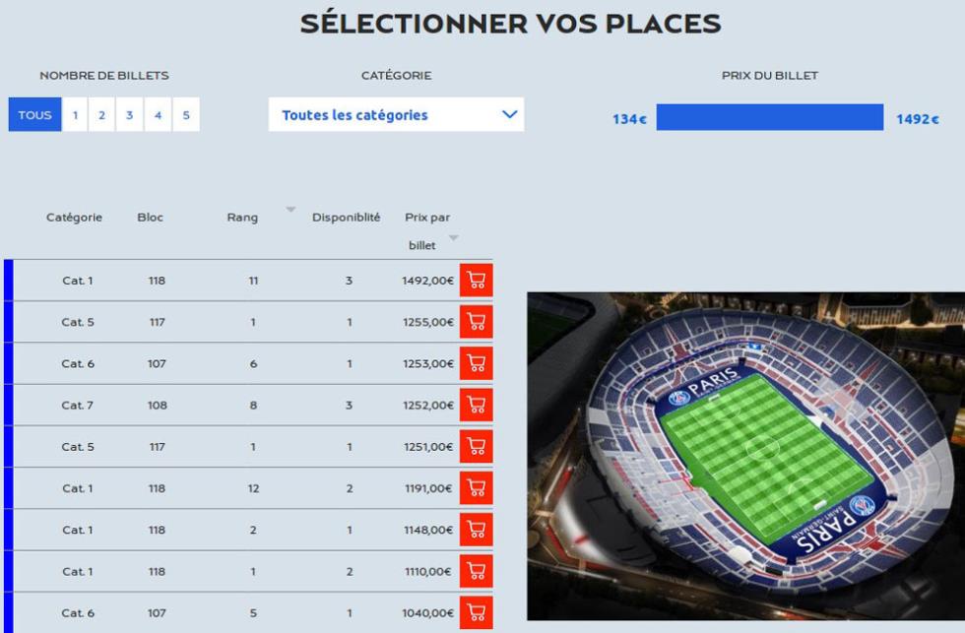The image size is (965, 633).
Task: Open the Toutes les catégories dropdown
Action: (x=396, y=114)
